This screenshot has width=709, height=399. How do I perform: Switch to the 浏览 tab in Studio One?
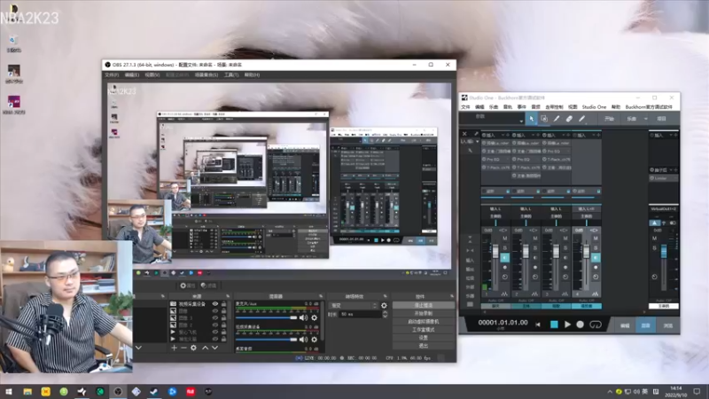click(667, 325)
